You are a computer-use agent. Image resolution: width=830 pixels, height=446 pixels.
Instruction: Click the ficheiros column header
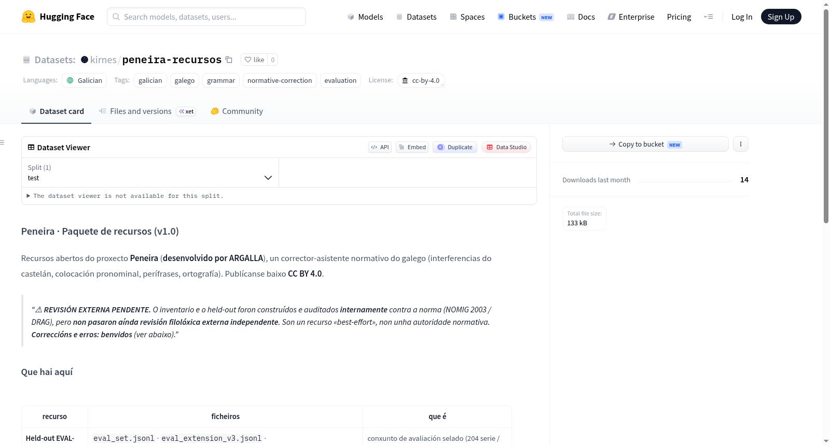pyautogui.click(x=226, y=416)
